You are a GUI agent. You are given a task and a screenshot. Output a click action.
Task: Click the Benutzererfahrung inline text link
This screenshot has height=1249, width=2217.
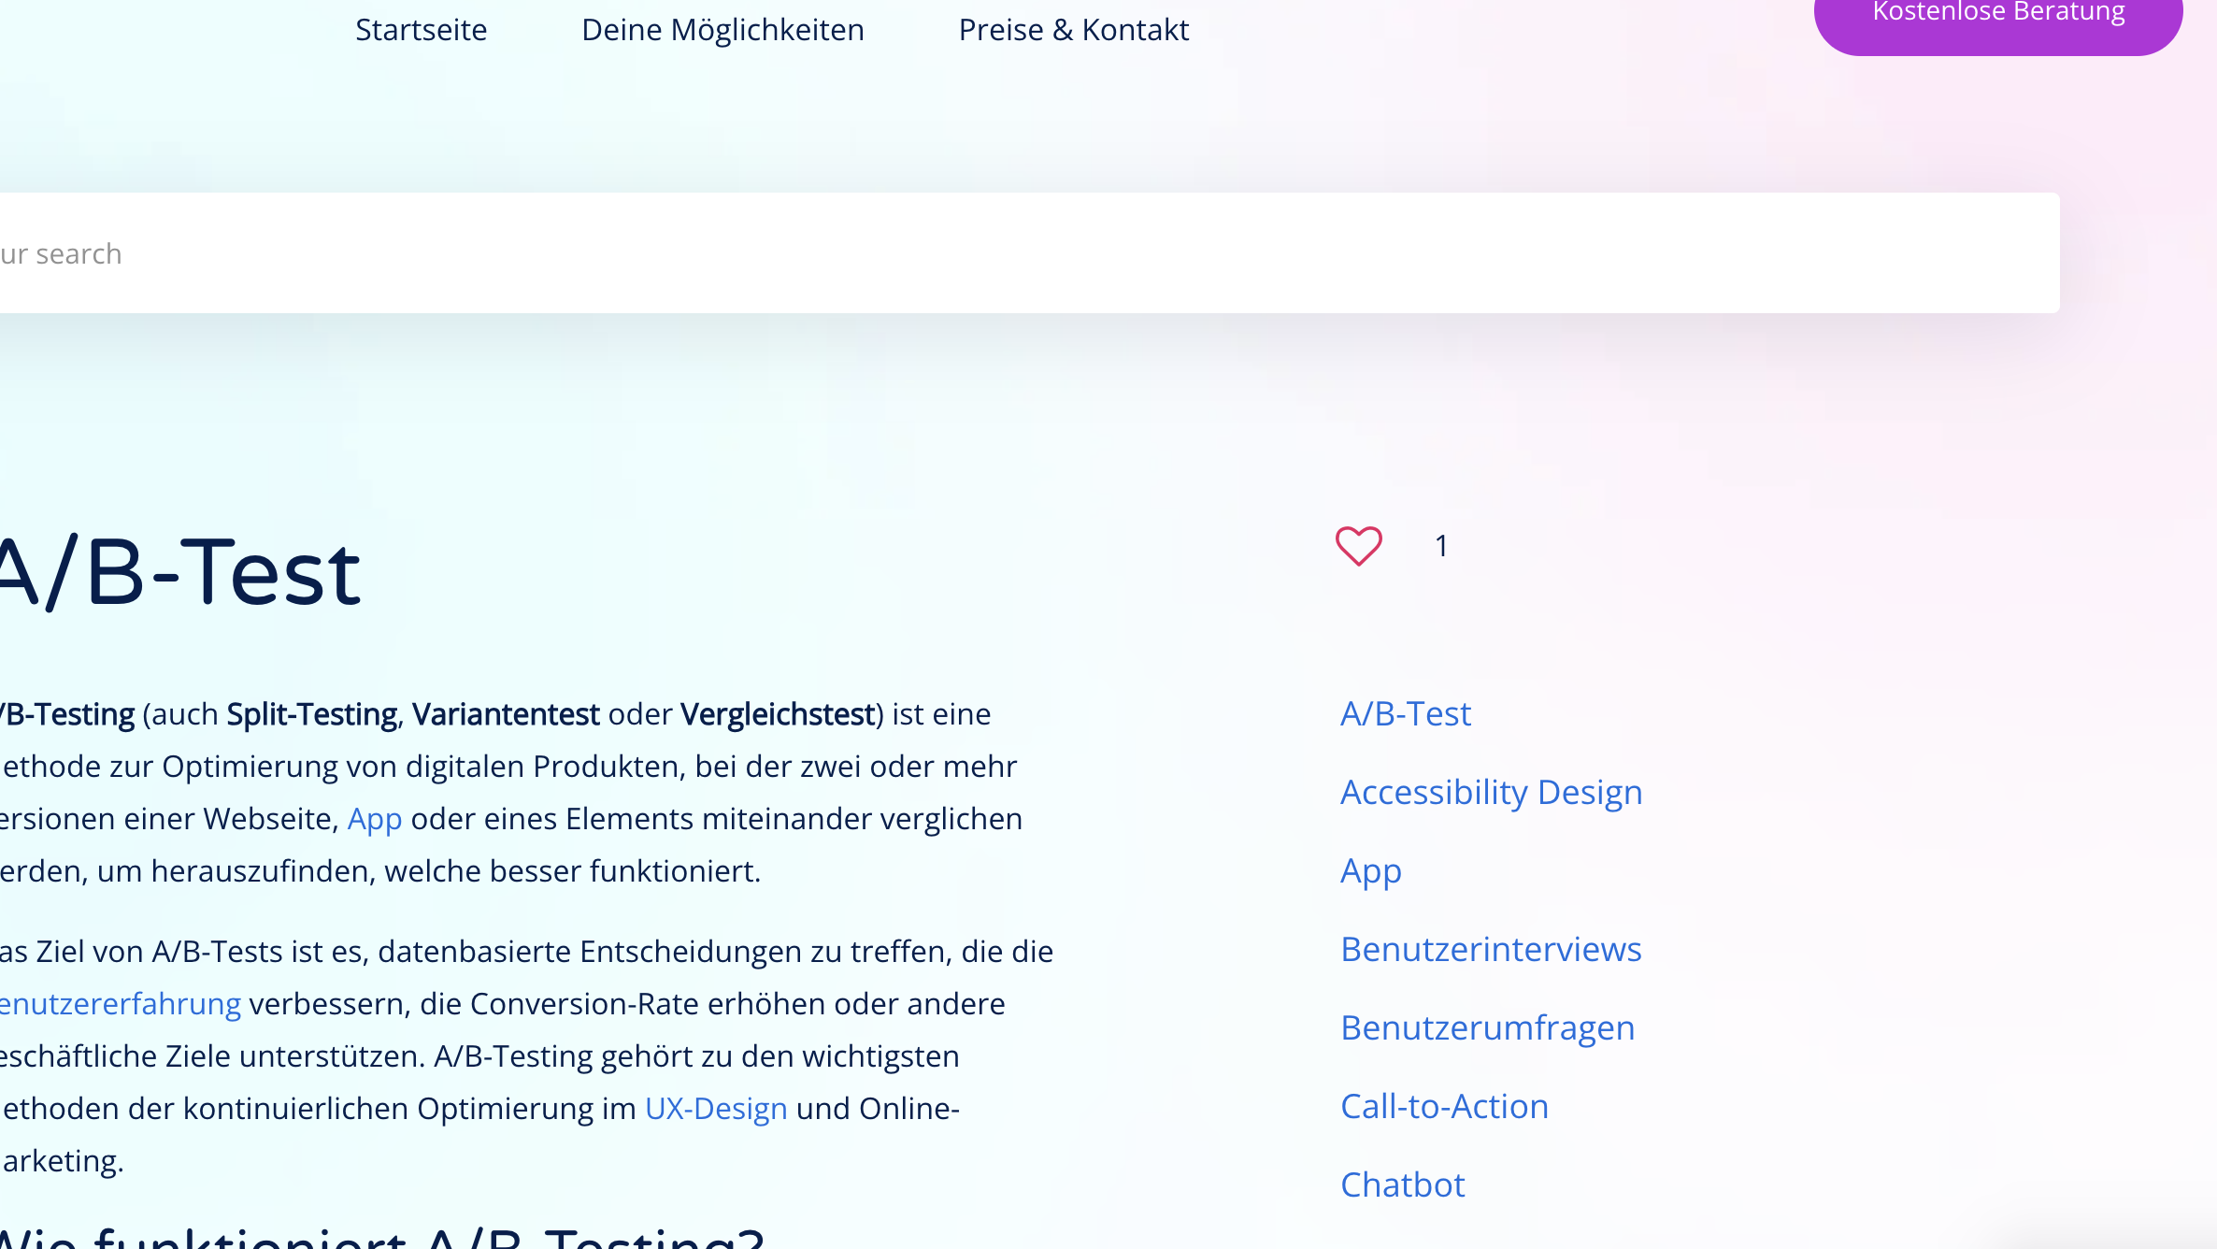click(122, 1004)
